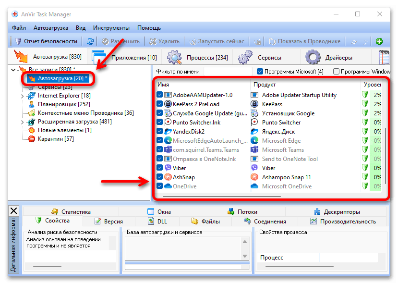Click Показать в Проводнике button
Image resolution: width=398 pixels, height=284 pixels.
click(x=304, y=41)
